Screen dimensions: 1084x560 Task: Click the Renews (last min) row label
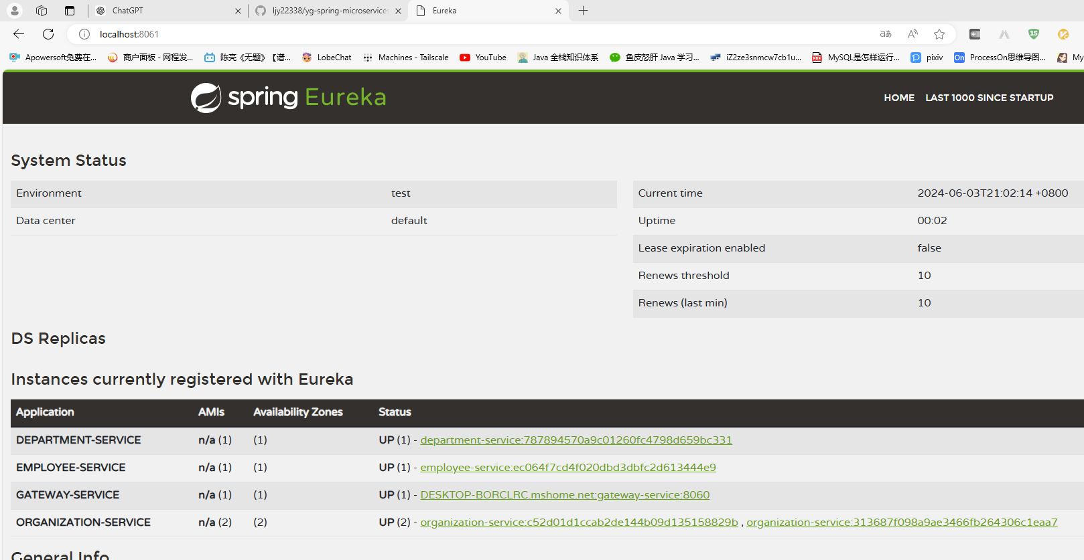(x=683, y=303)
